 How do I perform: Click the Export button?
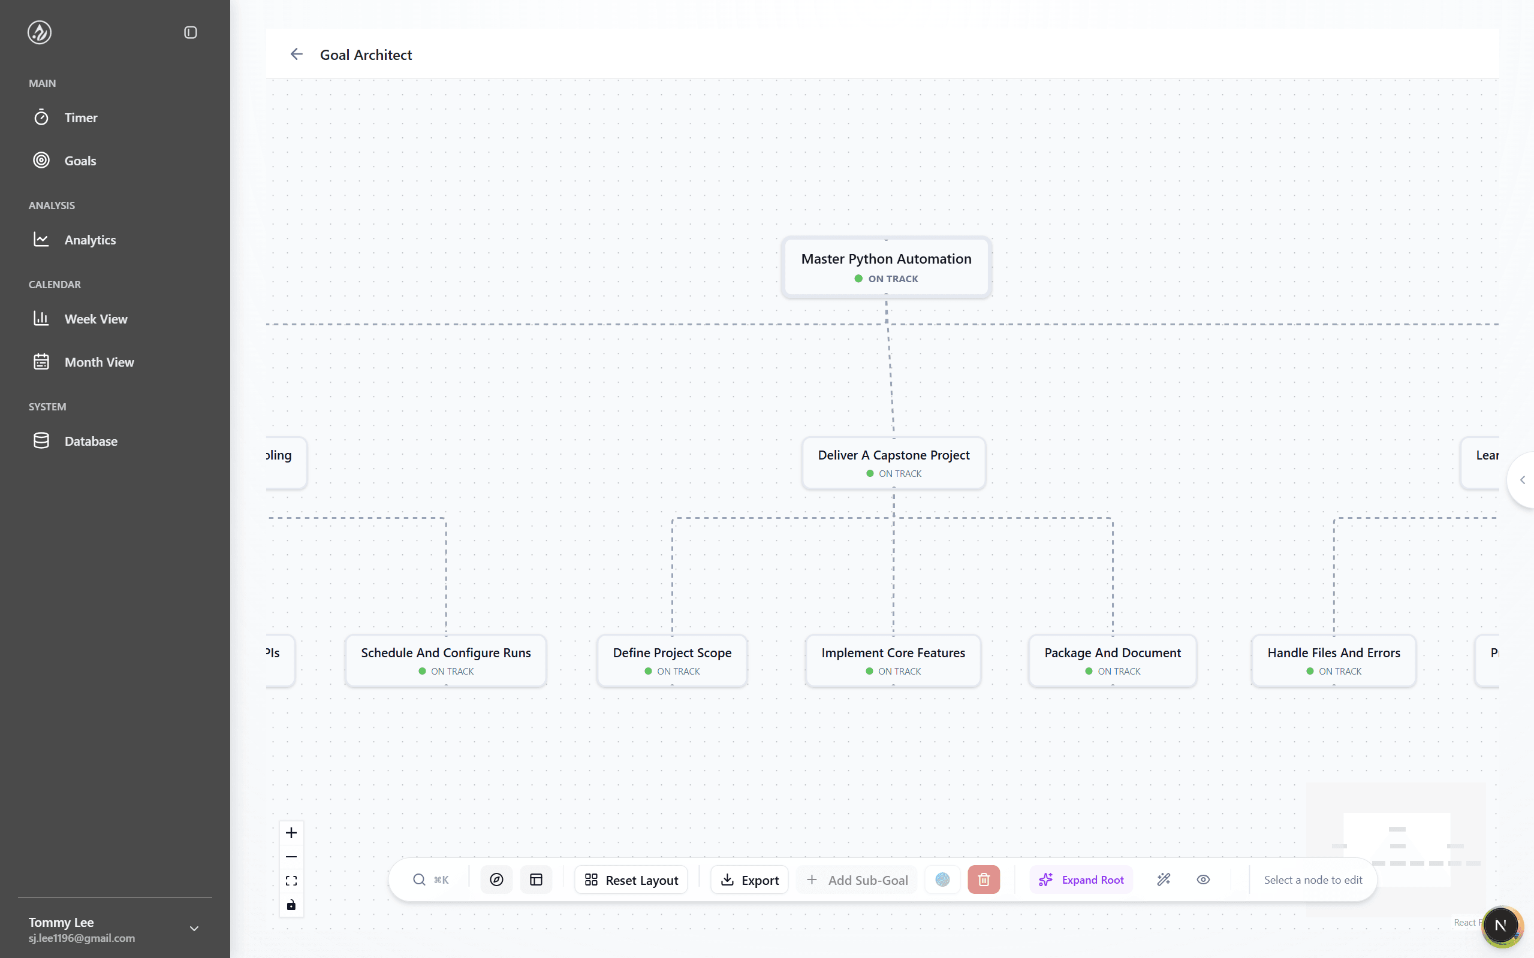pyautogui.click(x=749, y=880)
